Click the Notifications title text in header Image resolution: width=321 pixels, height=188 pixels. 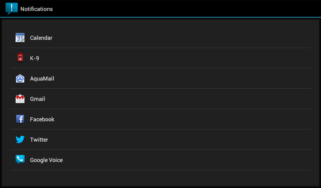coord(36,9)
